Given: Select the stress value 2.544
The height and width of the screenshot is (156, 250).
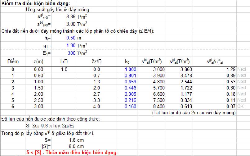Looking at the screenshot, I should point(186,82).
